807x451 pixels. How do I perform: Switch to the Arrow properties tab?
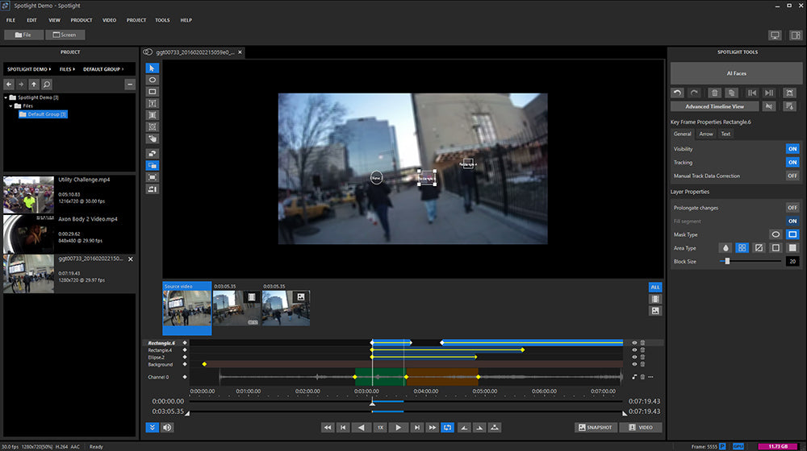705,134
